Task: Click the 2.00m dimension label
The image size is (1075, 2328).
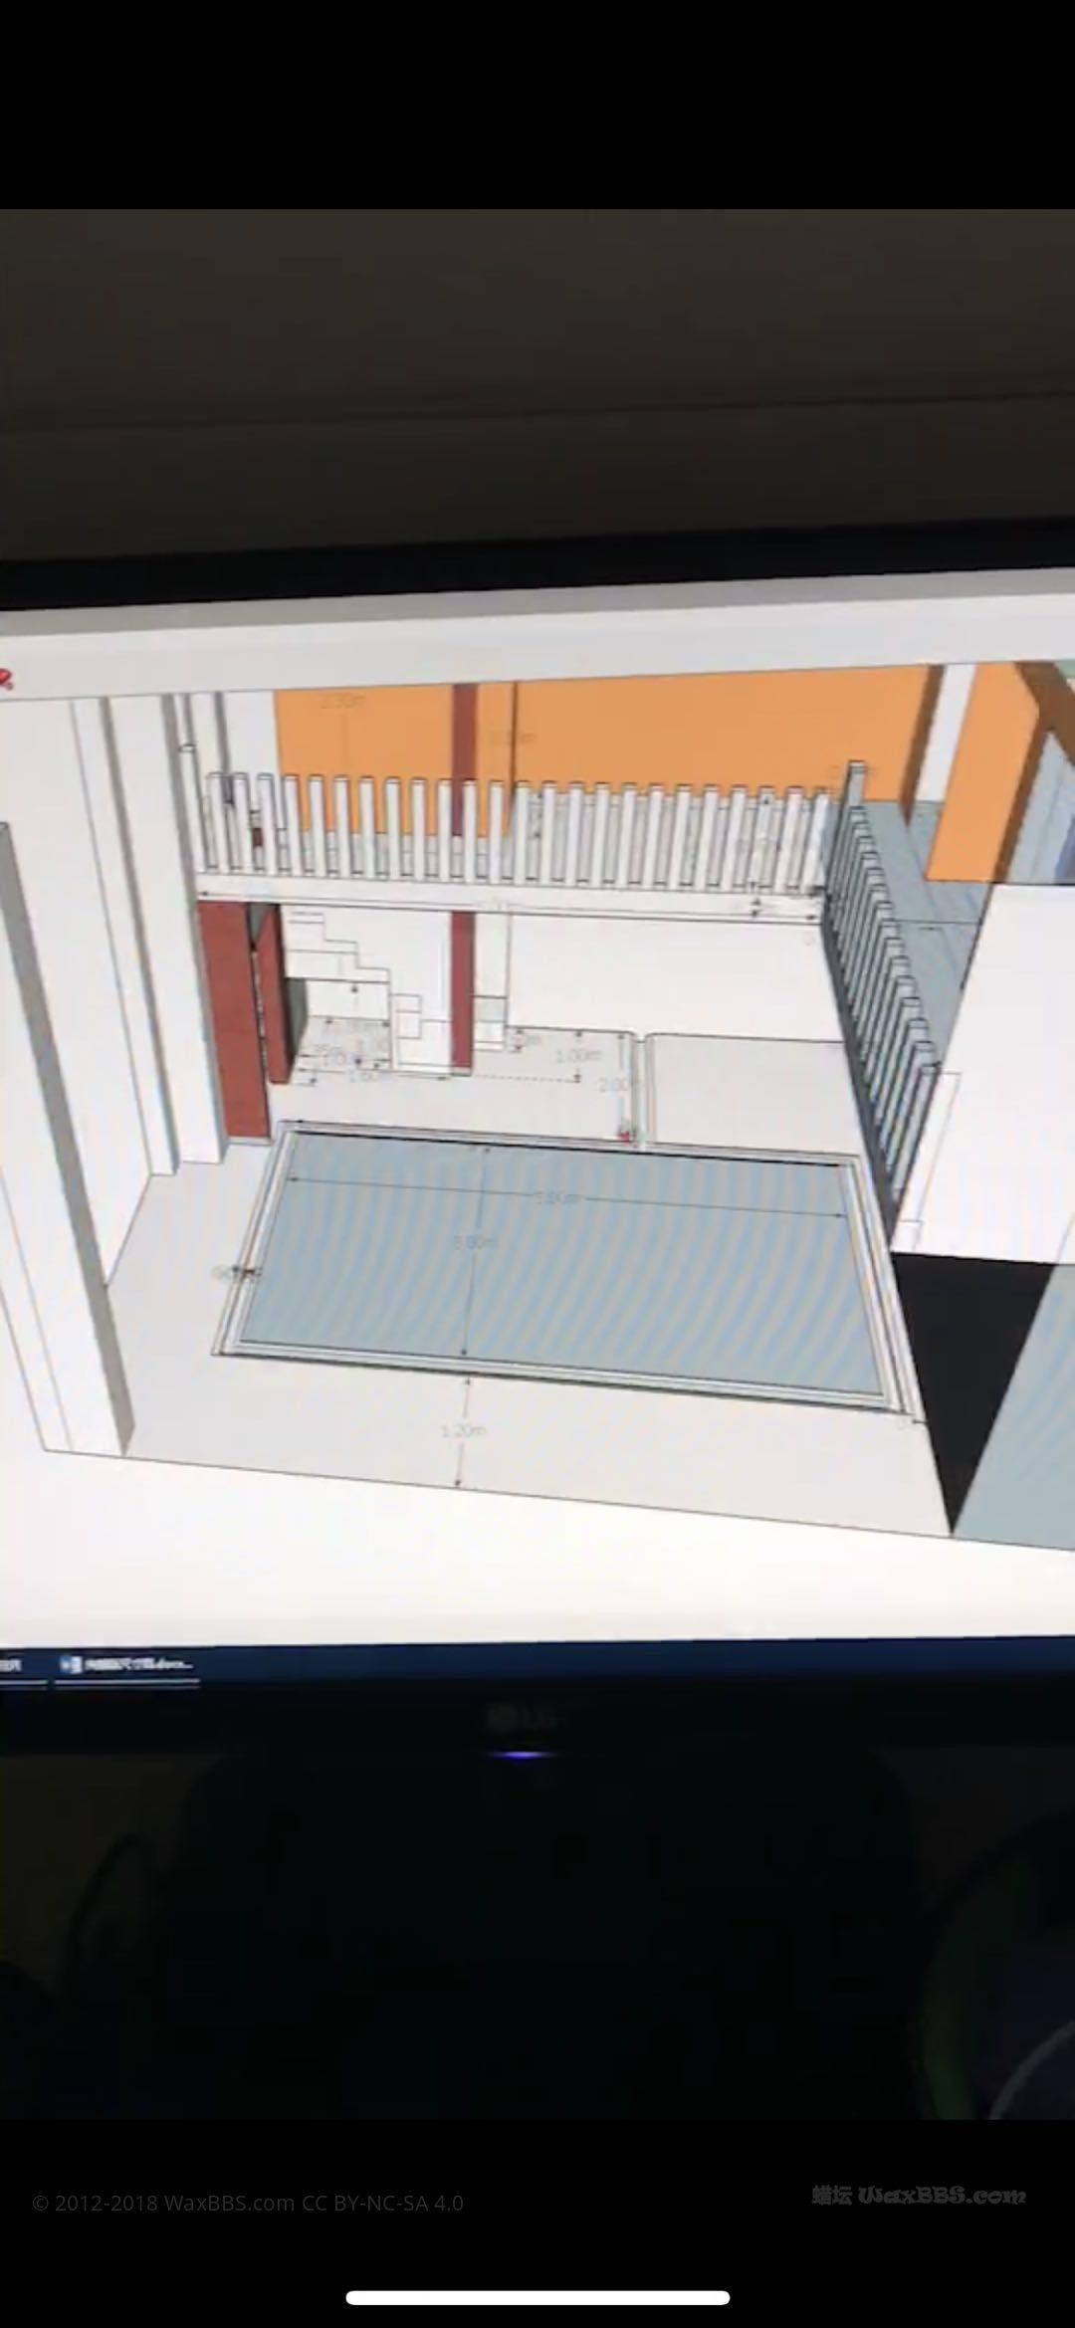Action: point(614,1084)
